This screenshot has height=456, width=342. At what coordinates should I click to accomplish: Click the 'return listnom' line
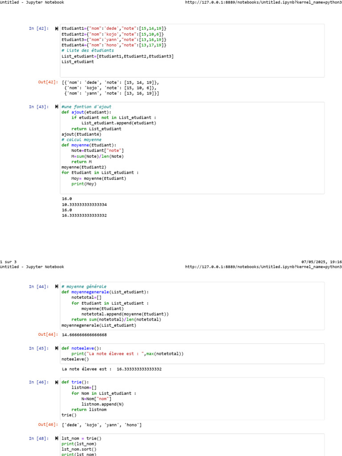pos(89,410)
